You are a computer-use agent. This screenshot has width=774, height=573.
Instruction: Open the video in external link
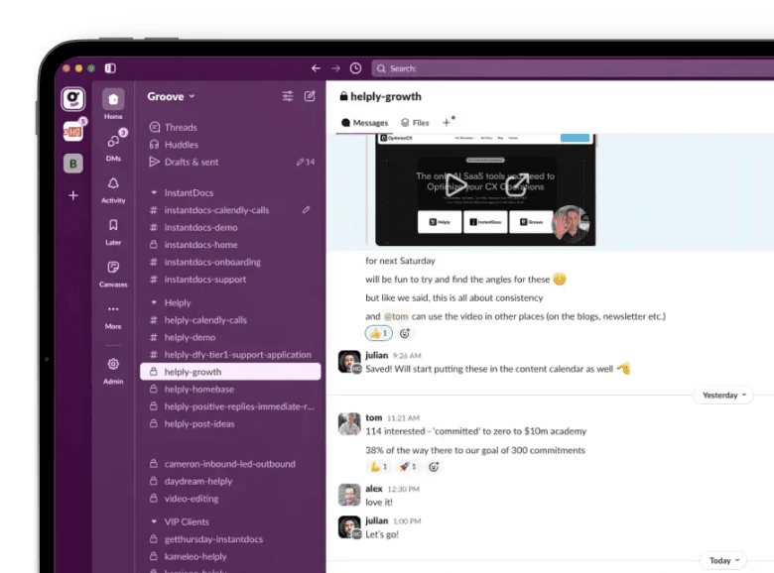pos(517,185)
